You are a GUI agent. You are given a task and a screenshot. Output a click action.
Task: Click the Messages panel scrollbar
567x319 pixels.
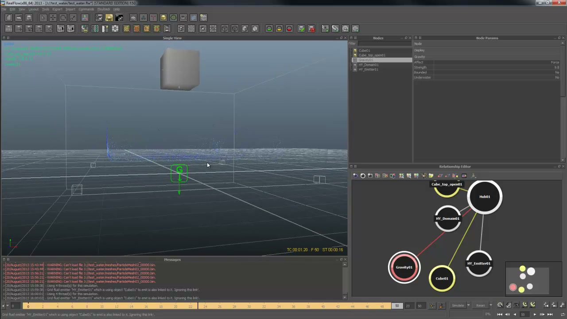coord(345,281)
